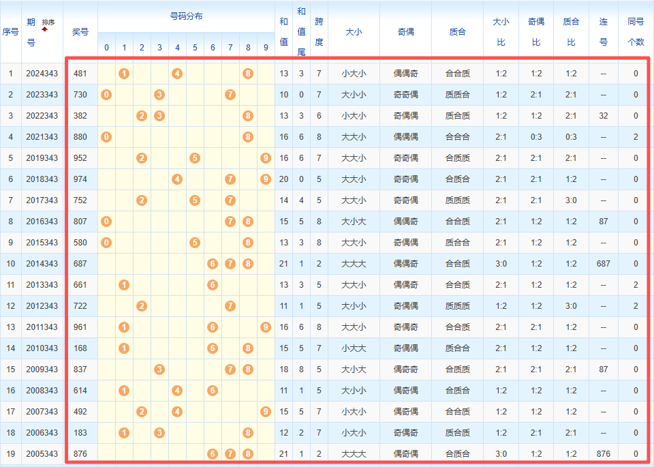
Task: Click winning number 880 in row 4
Action: (80, 137)
